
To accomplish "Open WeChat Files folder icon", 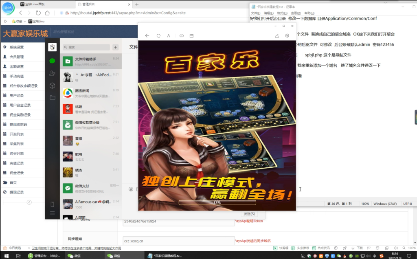I will 53,98.
